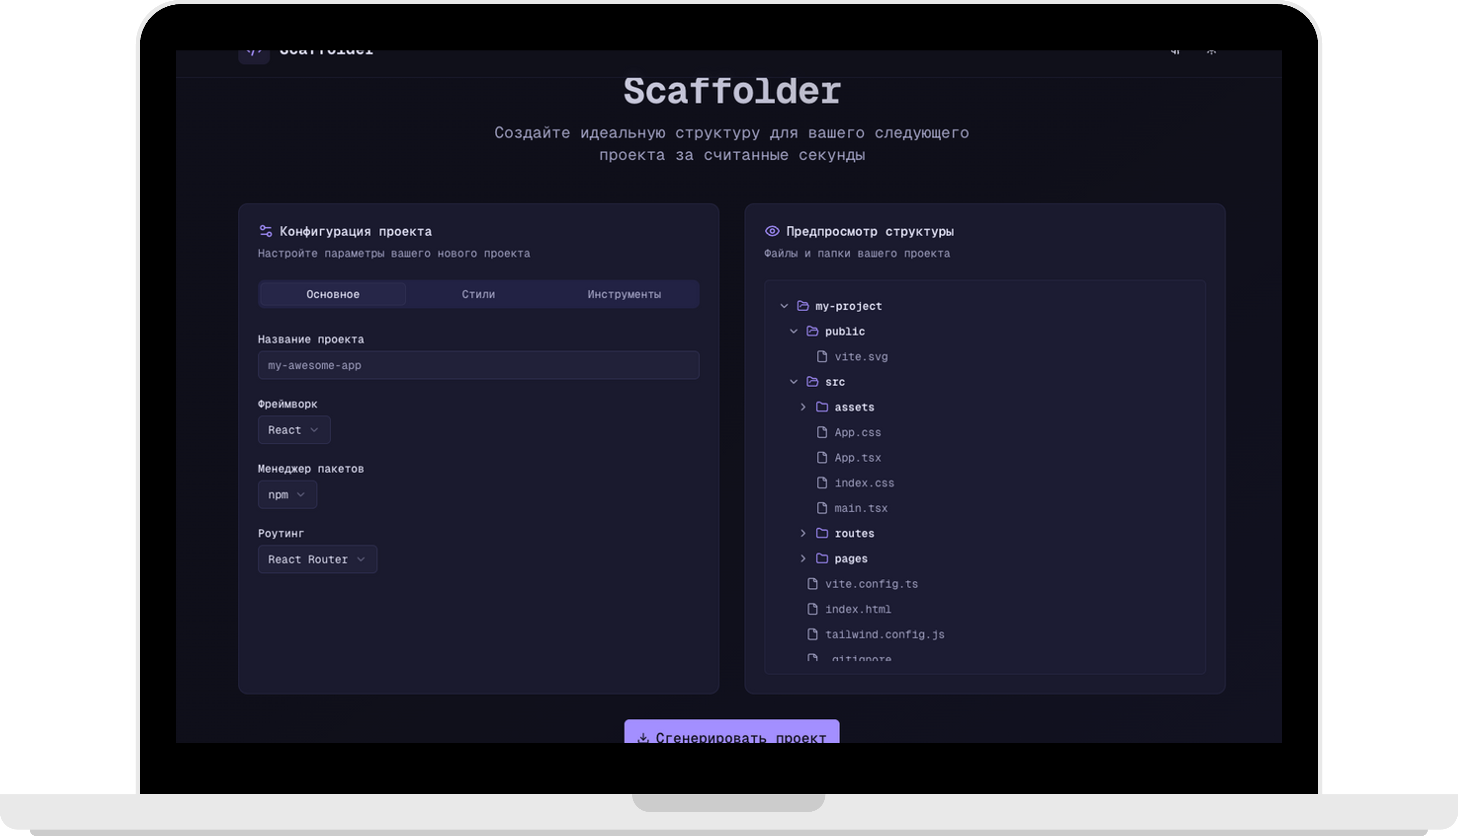Open the React Router routing dropdown
This screenshot has height=836, width=1458.
[x=317, y=559]
